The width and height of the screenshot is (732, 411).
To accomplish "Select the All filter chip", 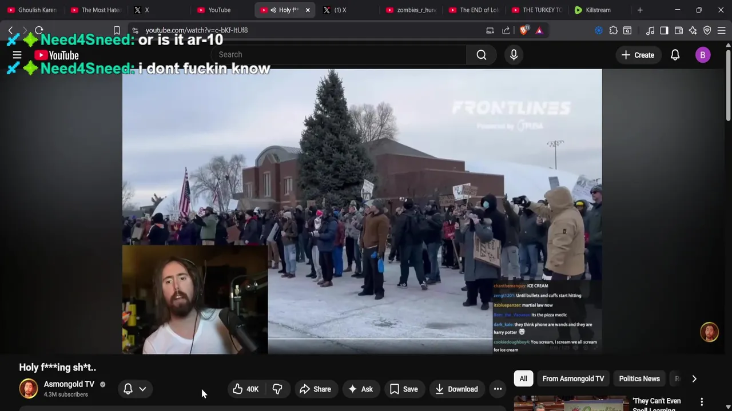I will click(x=523, y=378).
